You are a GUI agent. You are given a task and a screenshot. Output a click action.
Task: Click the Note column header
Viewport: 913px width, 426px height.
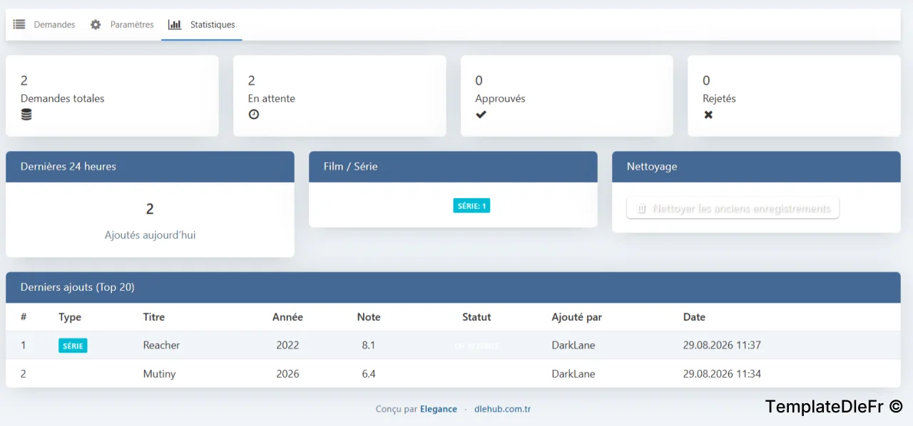point(369,317)
